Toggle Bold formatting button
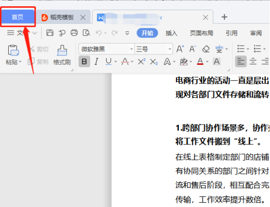 [x=84, y=61]
